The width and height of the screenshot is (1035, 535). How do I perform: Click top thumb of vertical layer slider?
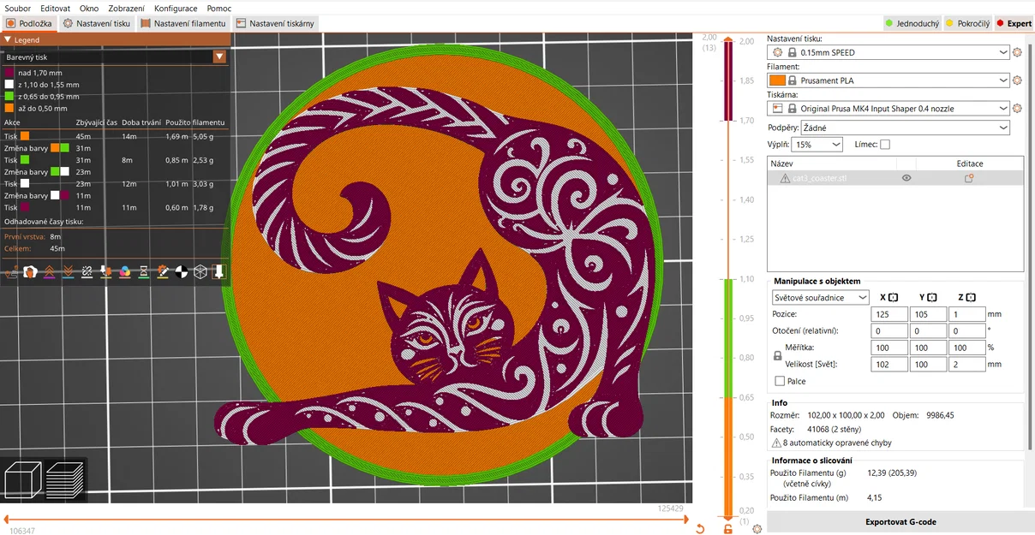728,39
